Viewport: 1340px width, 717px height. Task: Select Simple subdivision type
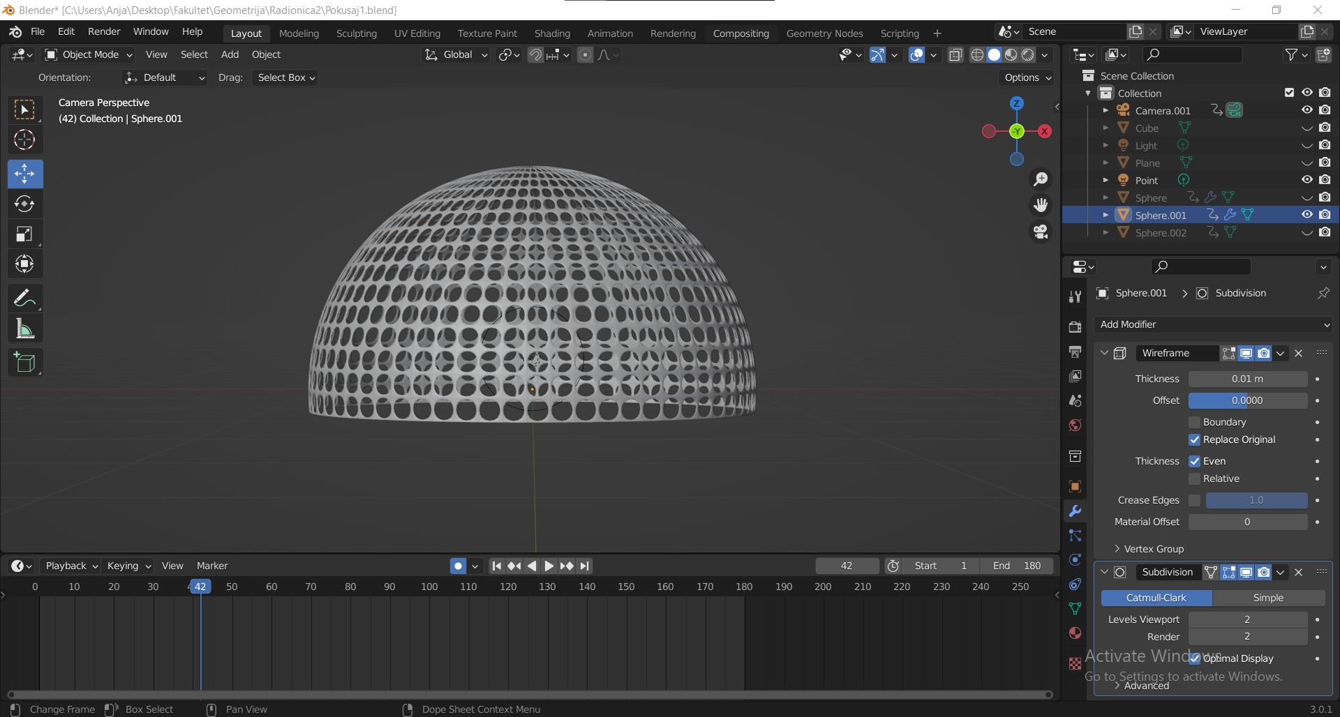pyautogui.click(x=1268, y=598)
